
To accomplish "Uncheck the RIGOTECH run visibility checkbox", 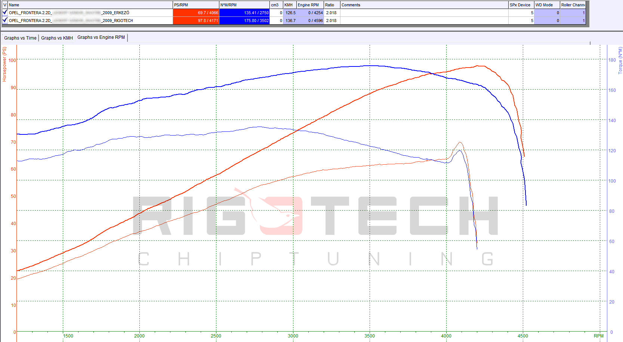I will [x=5, y=20].
